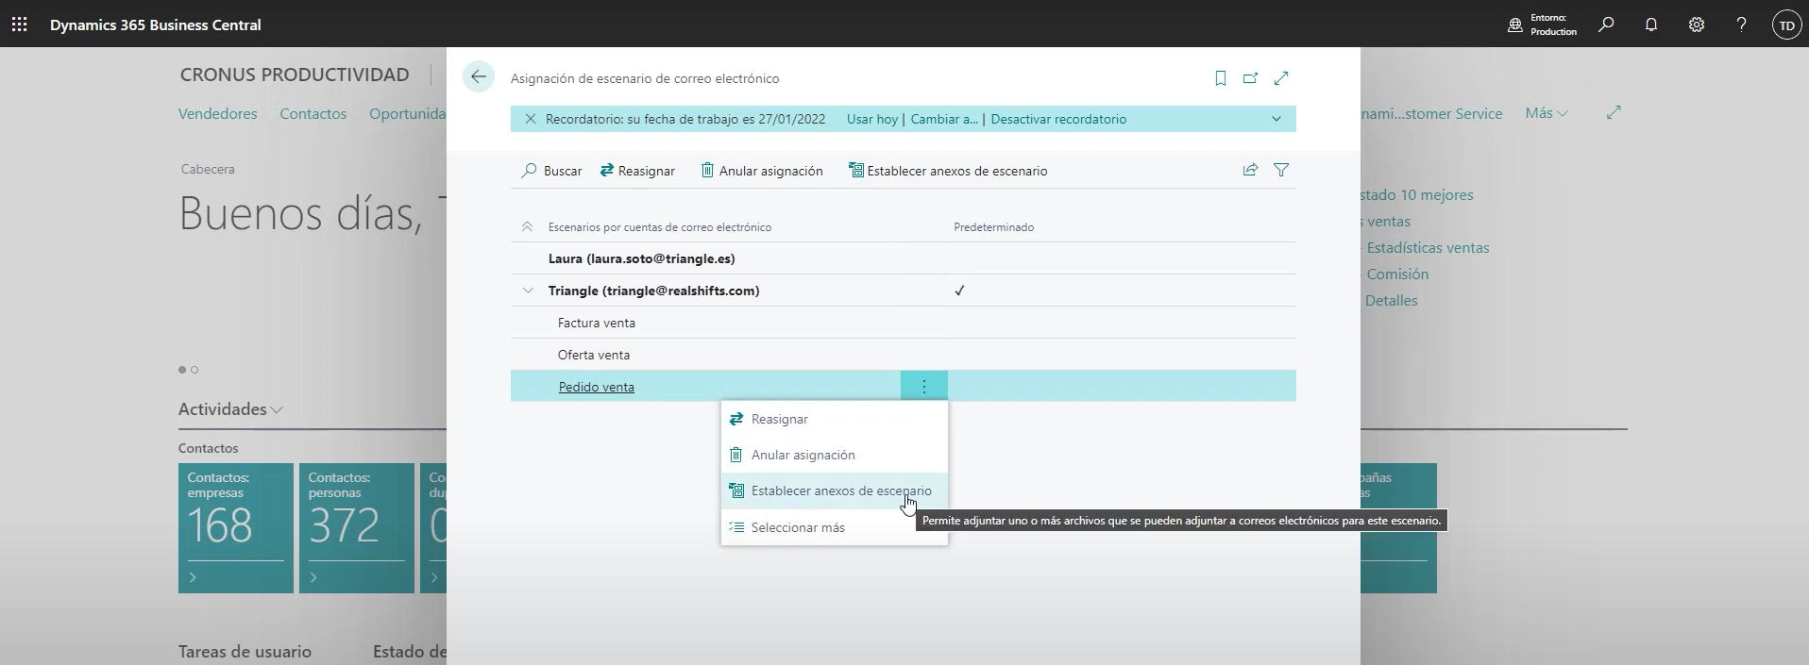1809x665 pixels.
Task: Open the filter pane icon
Action: 1281,170
